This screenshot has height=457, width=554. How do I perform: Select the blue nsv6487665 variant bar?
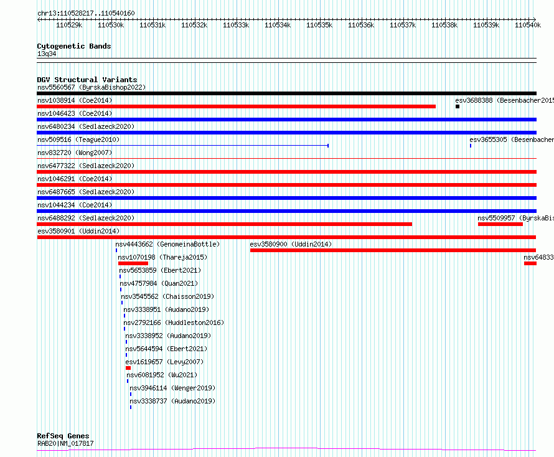pos(286,198)
